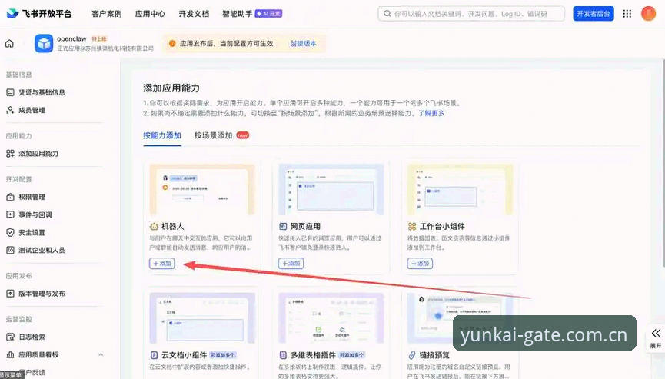
Task: Click the 网页应用 card preview image
Action: [x=331, y=189]
